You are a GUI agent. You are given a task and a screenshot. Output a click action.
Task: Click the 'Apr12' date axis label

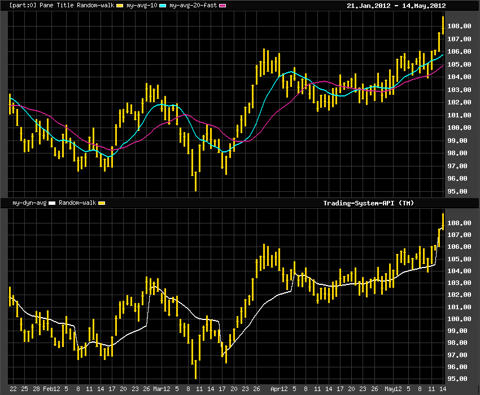click(279, 389)
